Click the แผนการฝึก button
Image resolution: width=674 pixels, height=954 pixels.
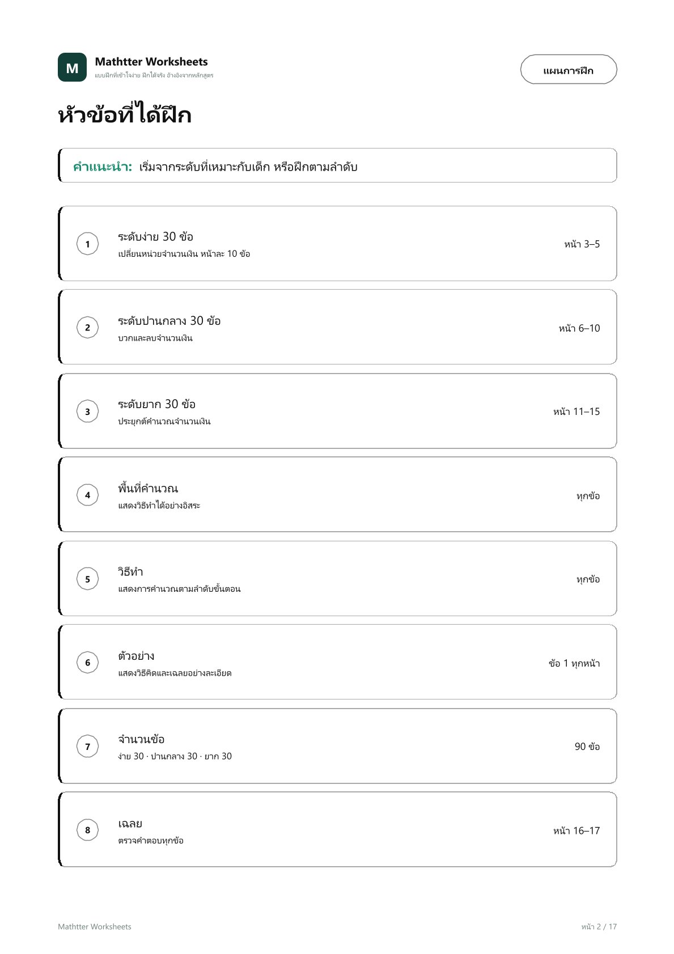point(569,70)
